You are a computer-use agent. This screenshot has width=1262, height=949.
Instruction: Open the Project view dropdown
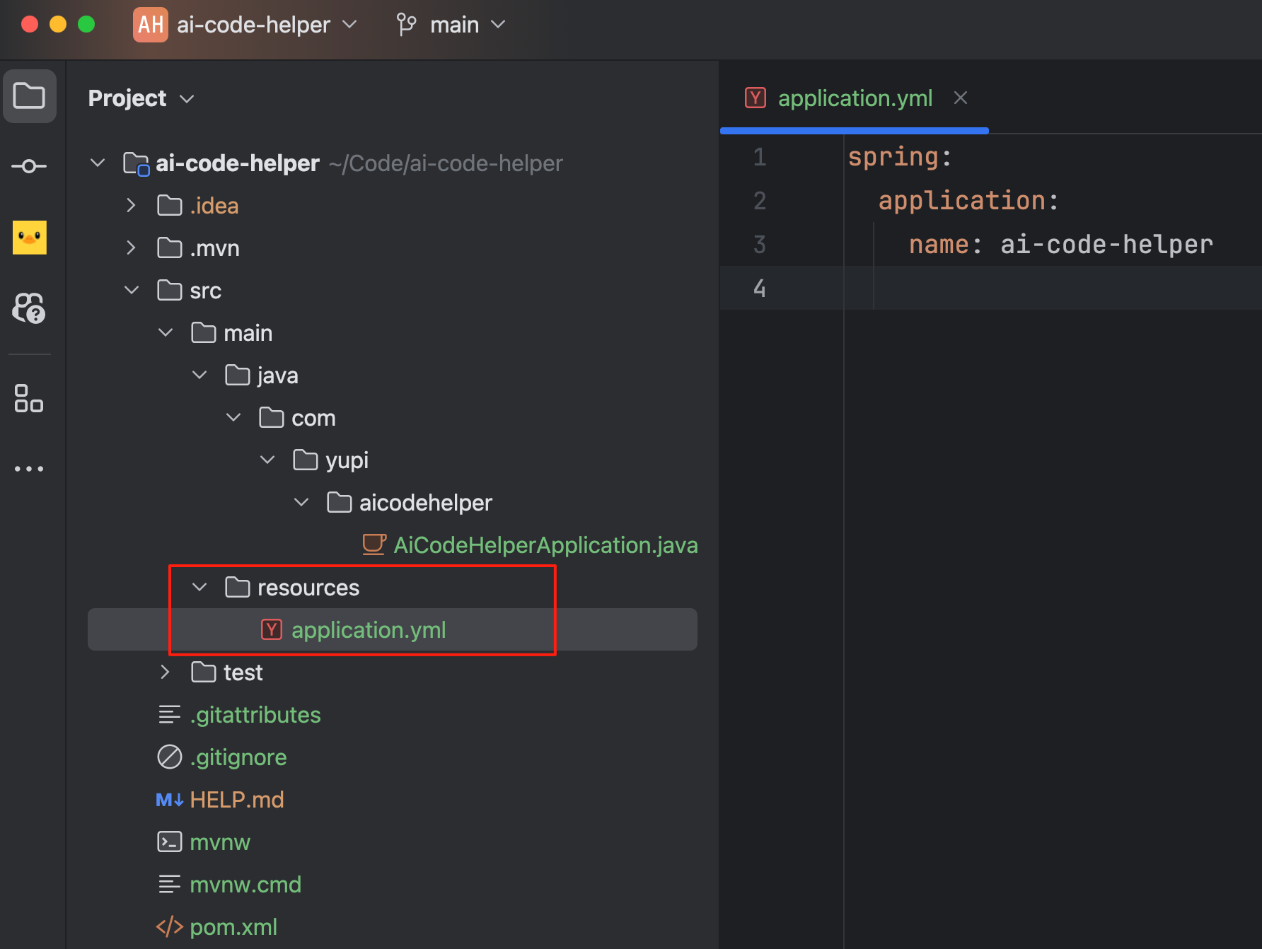pos(141,98)
